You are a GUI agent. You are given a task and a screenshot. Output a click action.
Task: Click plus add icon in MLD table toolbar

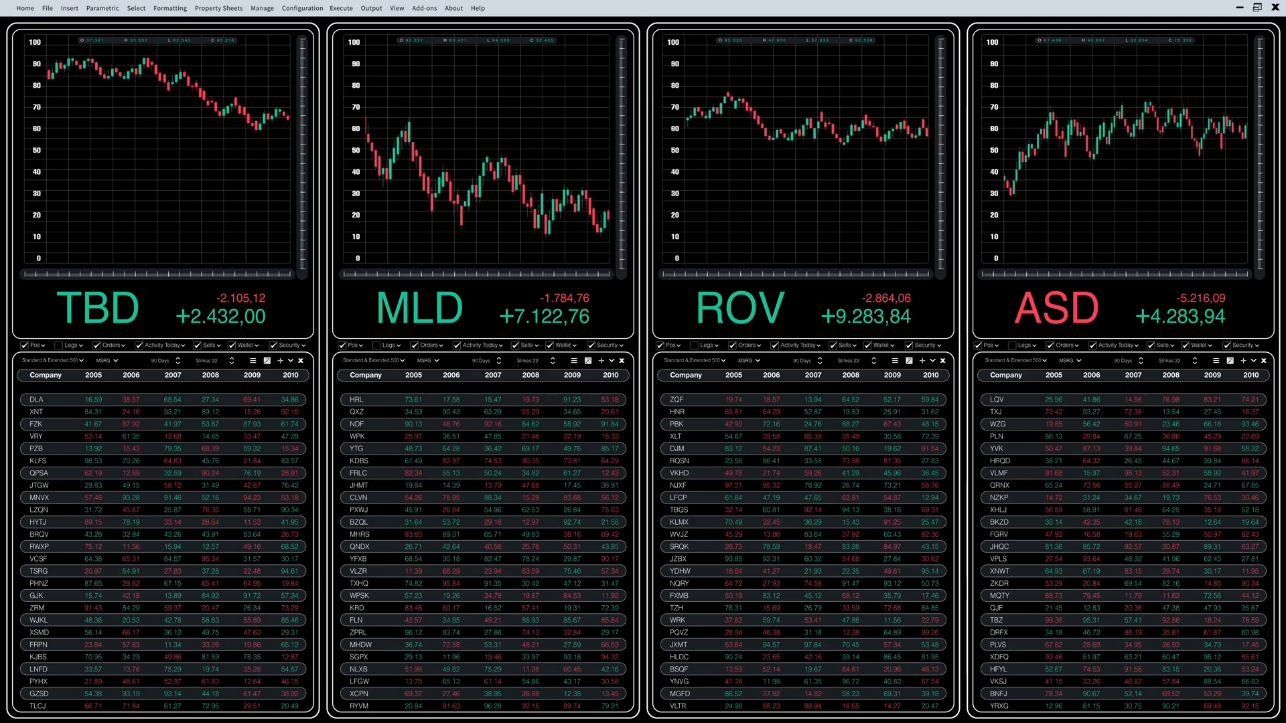tap(601, 361)
